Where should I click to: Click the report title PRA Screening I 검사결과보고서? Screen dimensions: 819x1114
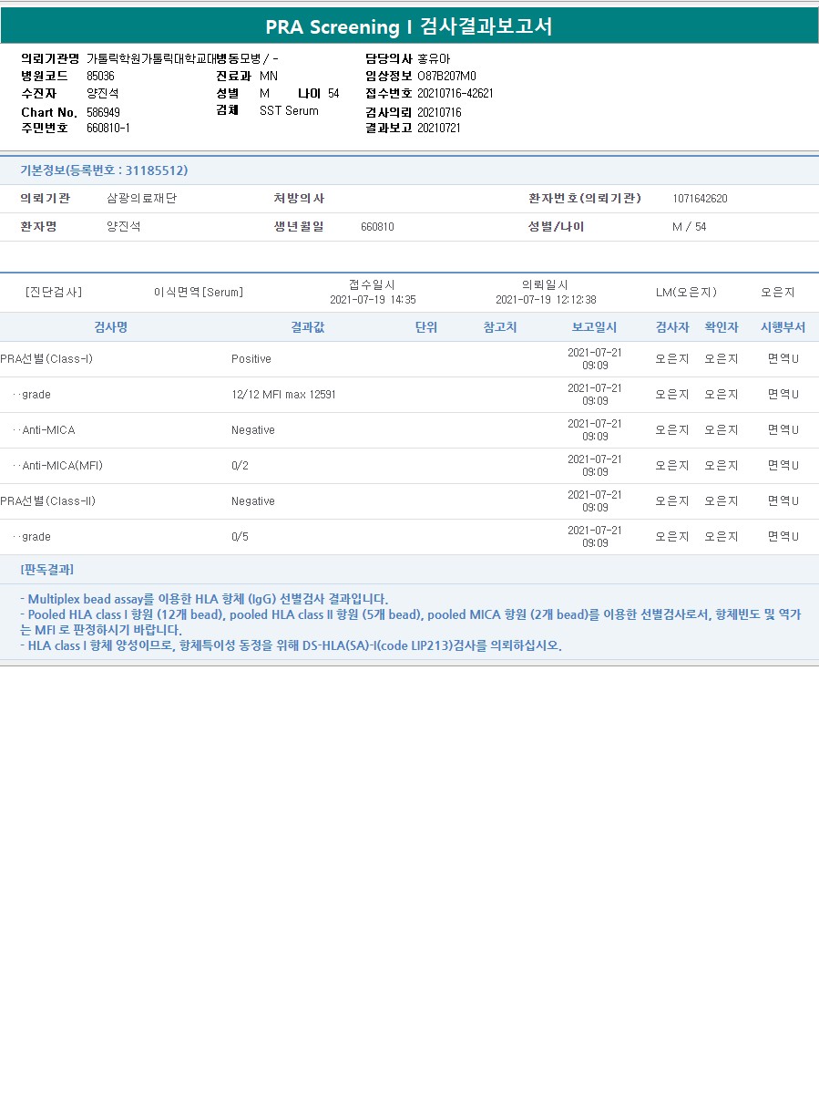(x=409, y=26)
